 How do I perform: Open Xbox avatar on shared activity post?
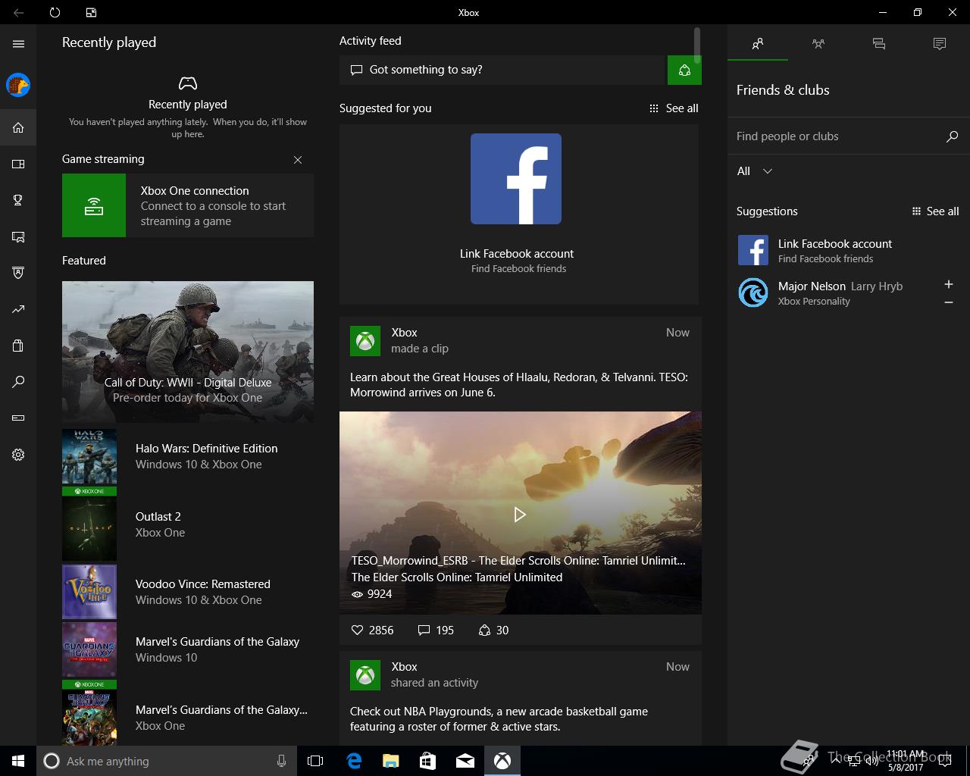pyautogui.click(x=365, y=675)
